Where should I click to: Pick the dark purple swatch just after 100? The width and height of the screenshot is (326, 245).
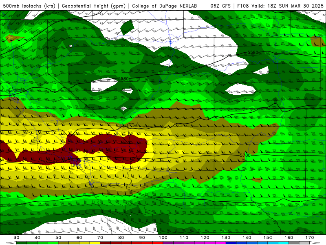click(168, 243)
